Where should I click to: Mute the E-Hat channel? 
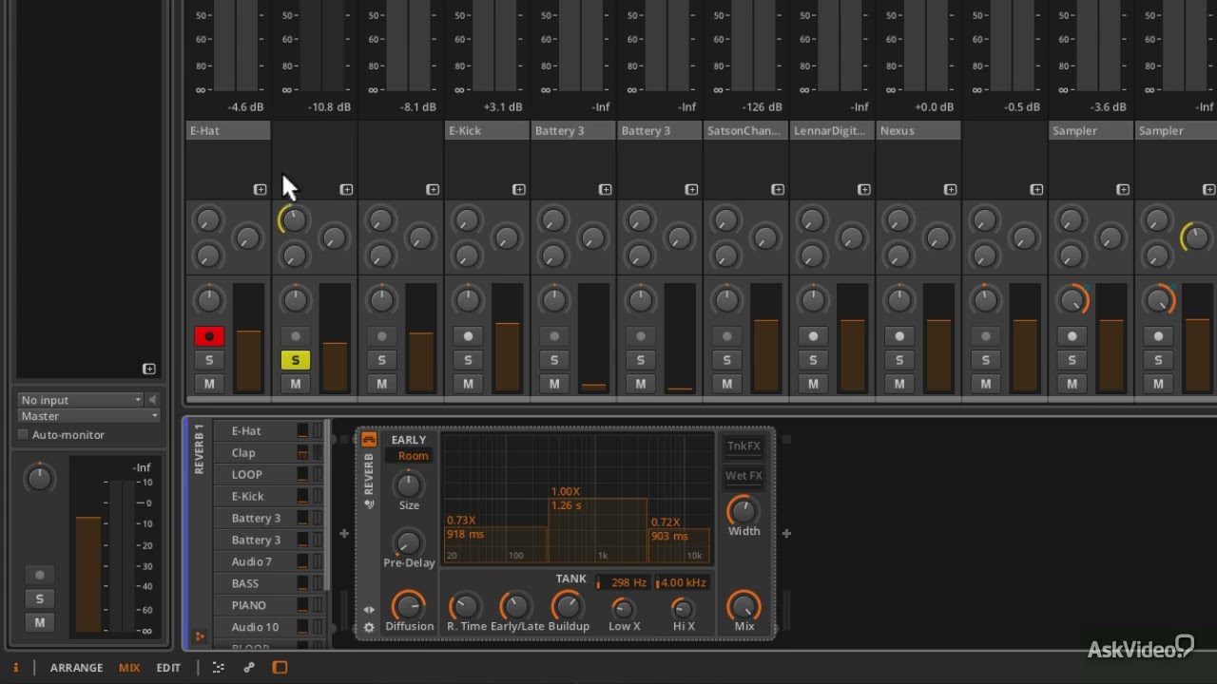coord(209,384)
